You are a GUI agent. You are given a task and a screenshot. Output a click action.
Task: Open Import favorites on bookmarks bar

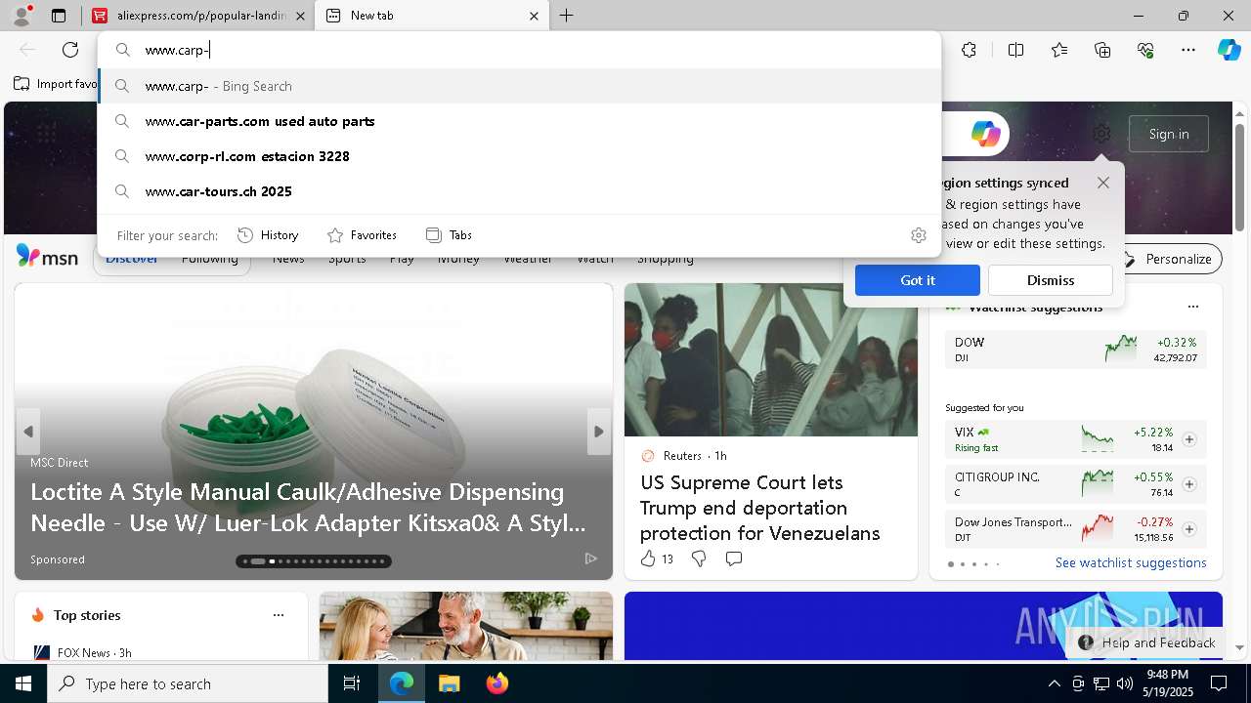(56, 84)
